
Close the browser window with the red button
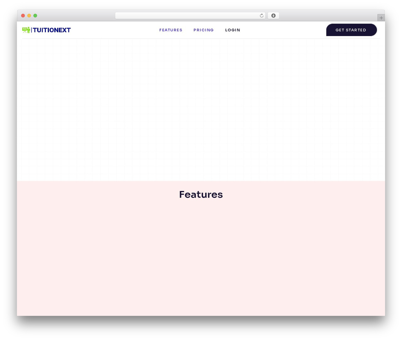pos(23,16)
